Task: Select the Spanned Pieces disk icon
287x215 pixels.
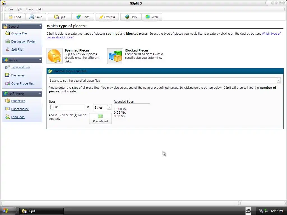Action: (54, 56)
